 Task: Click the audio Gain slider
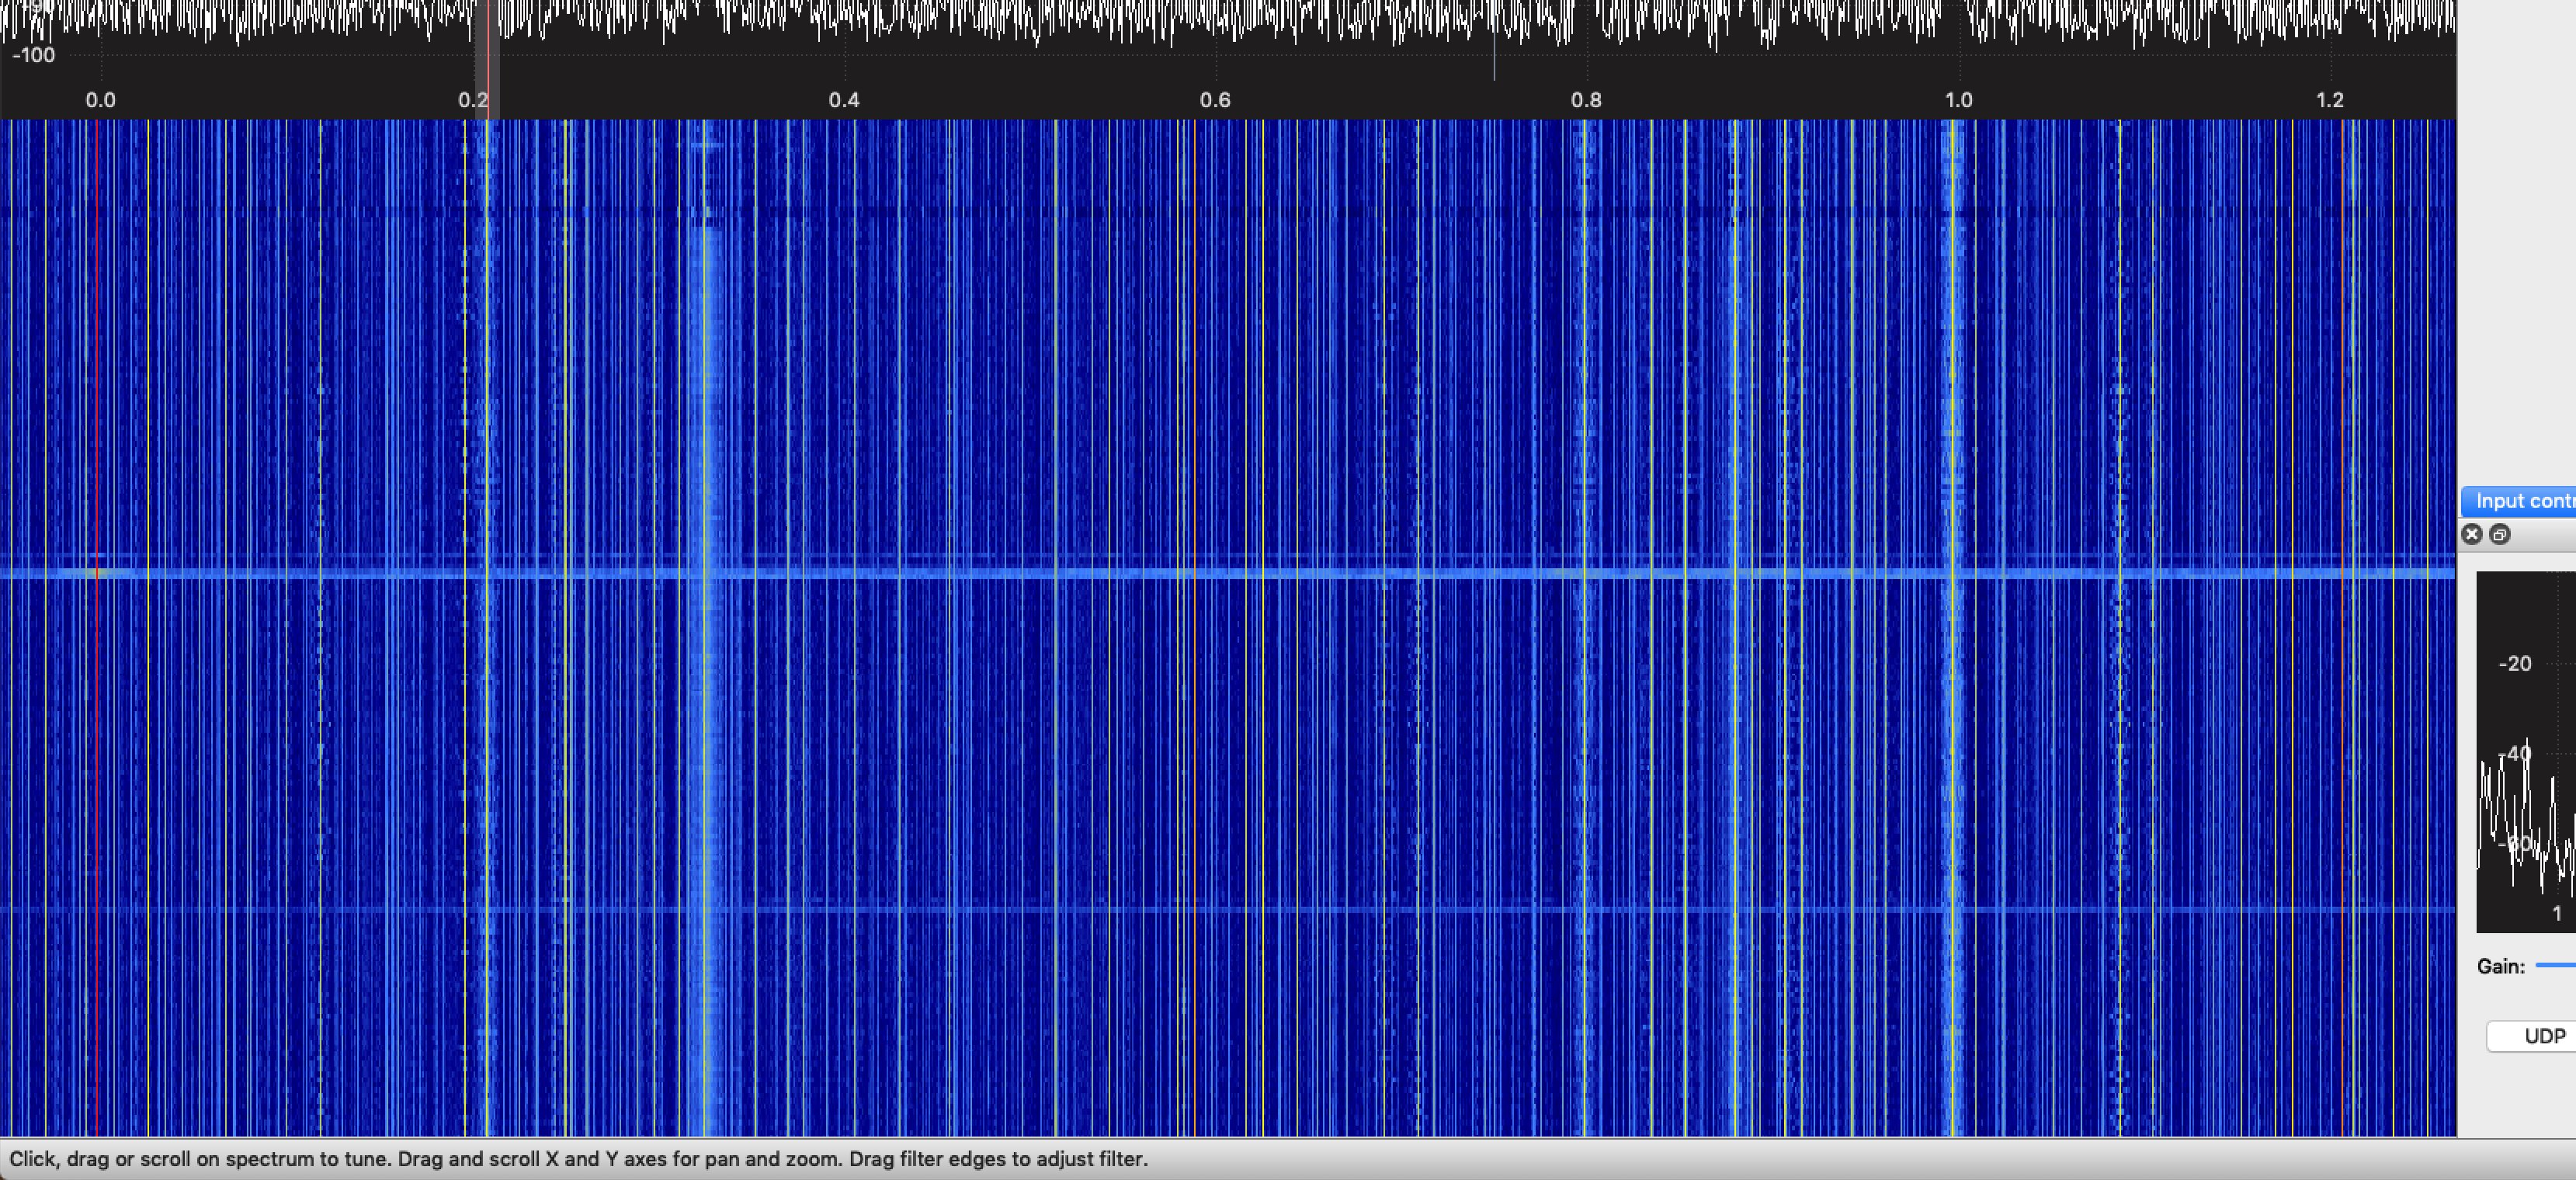pyautogui.click(x=2555, y=965)
